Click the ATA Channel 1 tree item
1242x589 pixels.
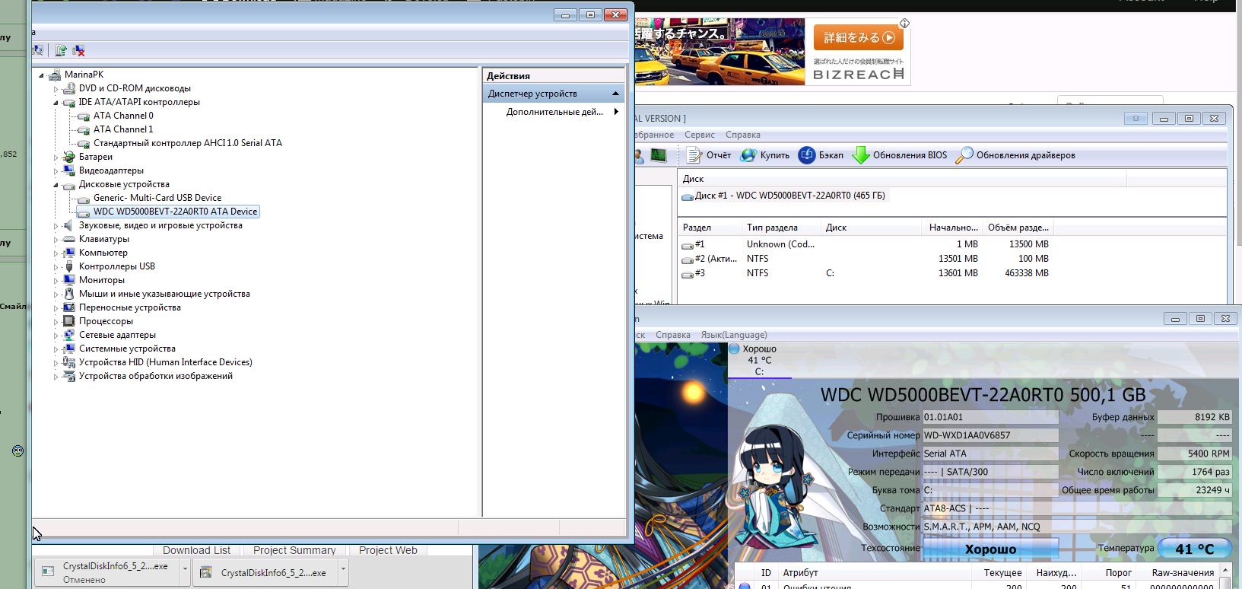coord(122,129)
